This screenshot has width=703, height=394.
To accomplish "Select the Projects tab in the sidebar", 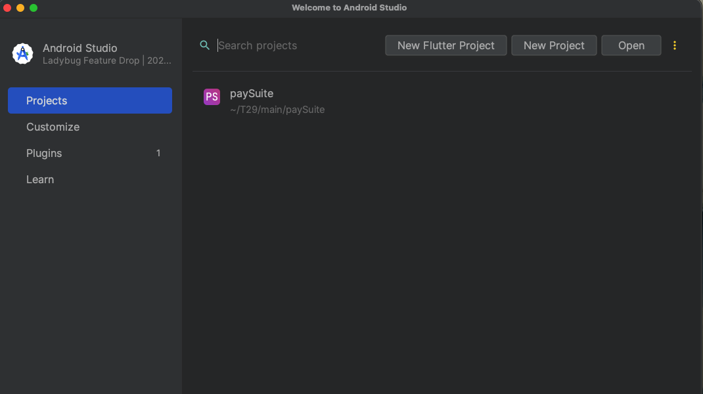I will pos(46,100).
